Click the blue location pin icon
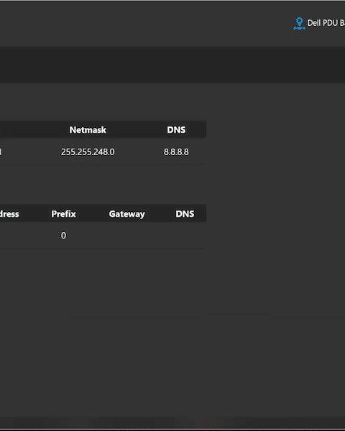 point(299,24)
